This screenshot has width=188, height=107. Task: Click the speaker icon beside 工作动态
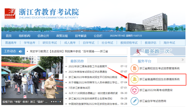pyautogui.click(x=21, y=51)
